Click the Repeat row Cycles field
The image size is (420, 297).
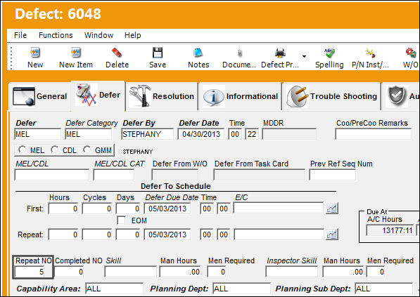click(x=97, y=235)
